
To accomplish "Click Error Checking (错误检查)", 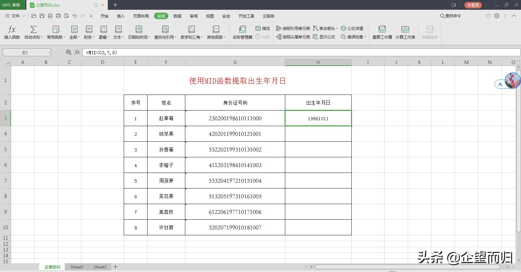I will click(x=353, y=37).
